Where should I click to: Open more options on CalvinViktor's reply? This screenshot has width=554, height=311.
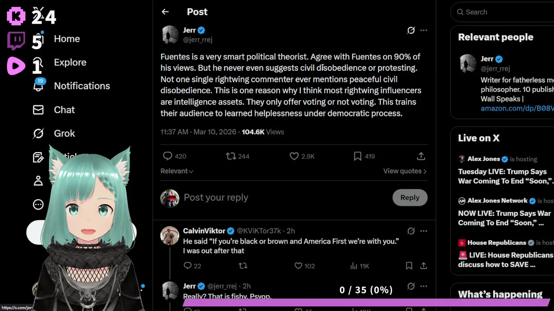click(424, 231)
